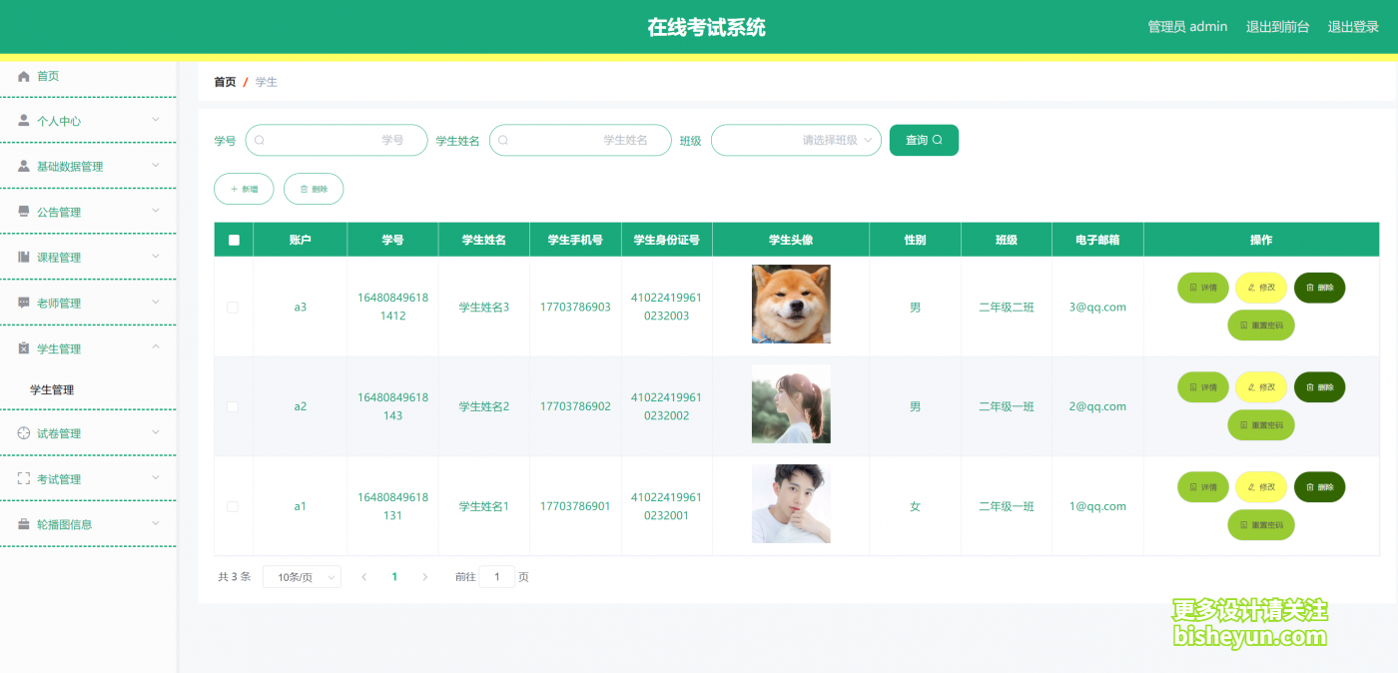Click the 新增 add button
The height and width of the screenshot is (673, 1398).
[x=244, y=189]
